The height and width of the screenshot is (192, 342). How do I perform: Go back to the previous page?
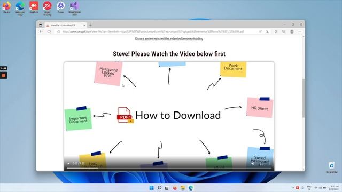[41, 31]
